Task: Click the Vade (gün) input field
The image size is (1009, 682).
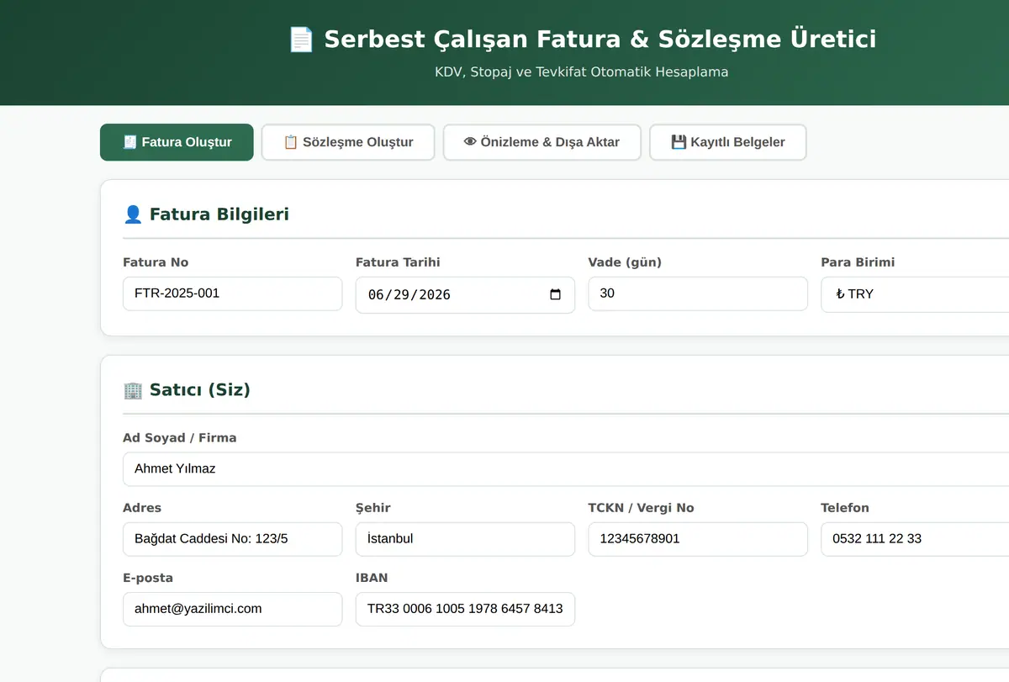Action: click(x=698, y=293)
